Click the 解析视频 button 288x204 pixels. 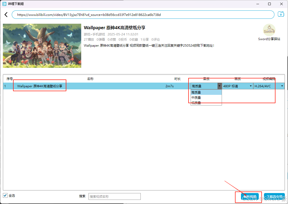pos(250,196)
